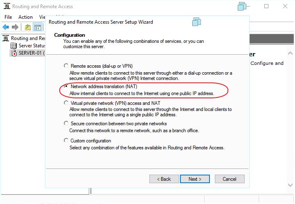
Task: Select Network address translation (NAT) radio button
Action: pyautogui.click(x=66, y=87)
